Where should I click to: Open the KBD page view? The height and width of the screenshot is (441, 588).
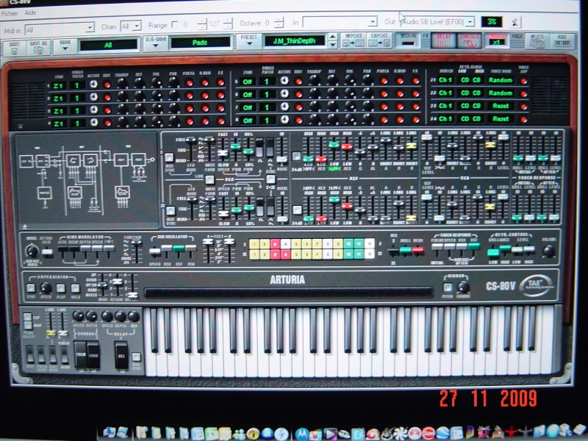click(x=562, y=40)
